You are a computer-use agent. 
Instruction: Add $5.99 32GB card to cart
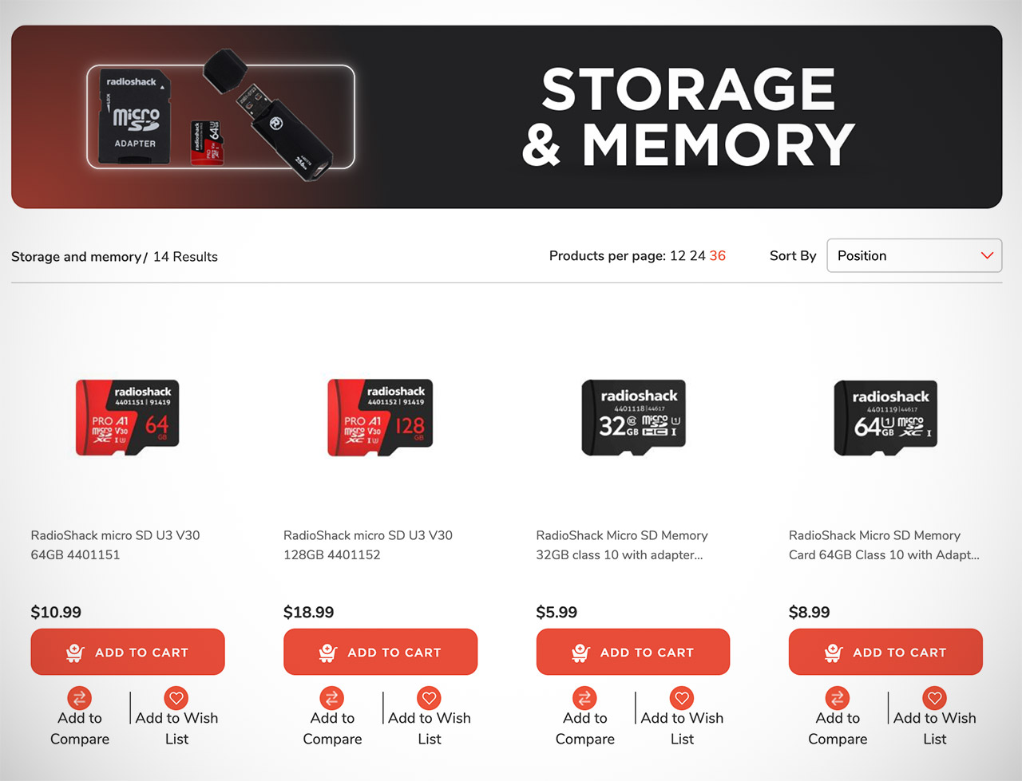point(633,652)
